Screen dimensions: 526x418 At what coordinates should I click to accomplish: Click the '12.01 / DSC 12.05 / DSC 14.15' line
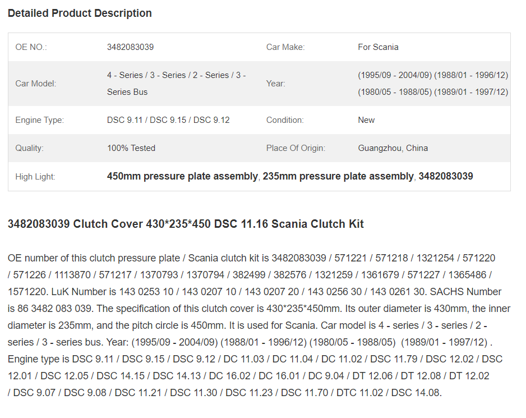pos(248,376)
